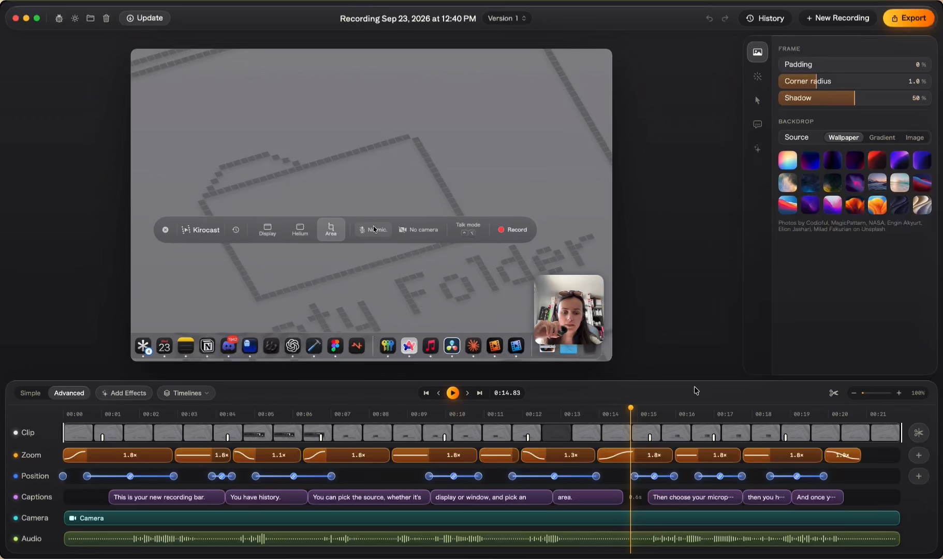Screen dimensions: 943x559
Task: Open the captions sidebar icon
Action: coord(757,124)
